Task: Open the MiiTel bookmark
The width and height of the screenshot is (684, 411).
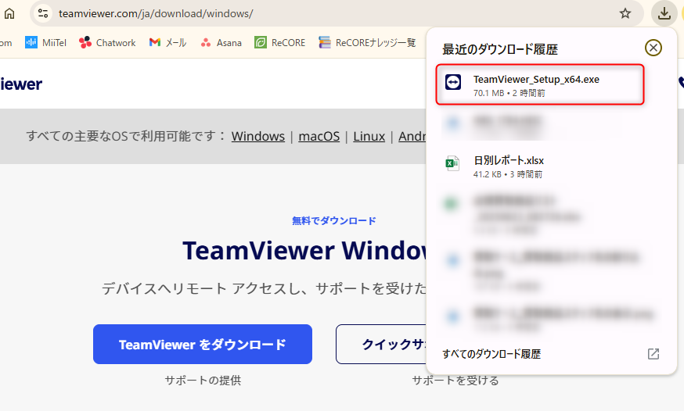Action: tap(46, 43)
